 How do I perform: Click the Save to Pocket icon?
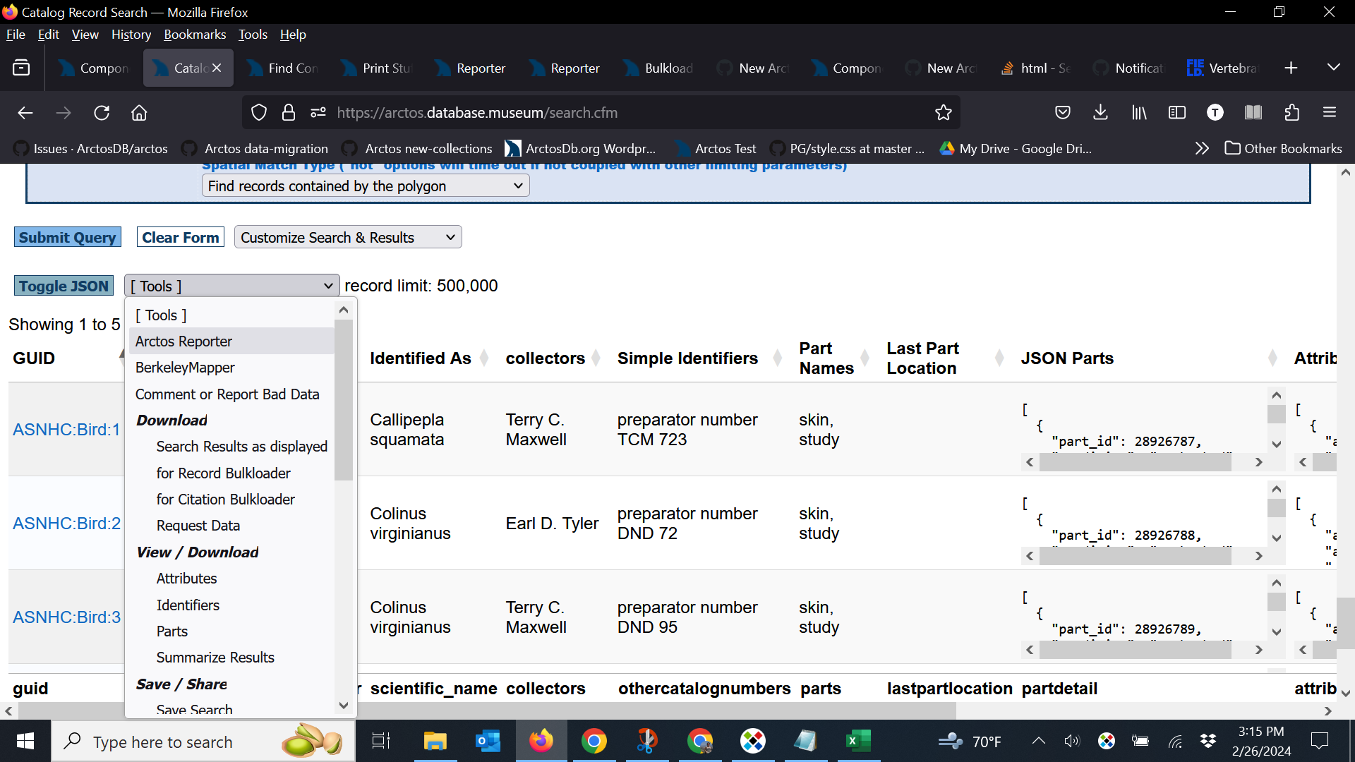[1063, 113]
